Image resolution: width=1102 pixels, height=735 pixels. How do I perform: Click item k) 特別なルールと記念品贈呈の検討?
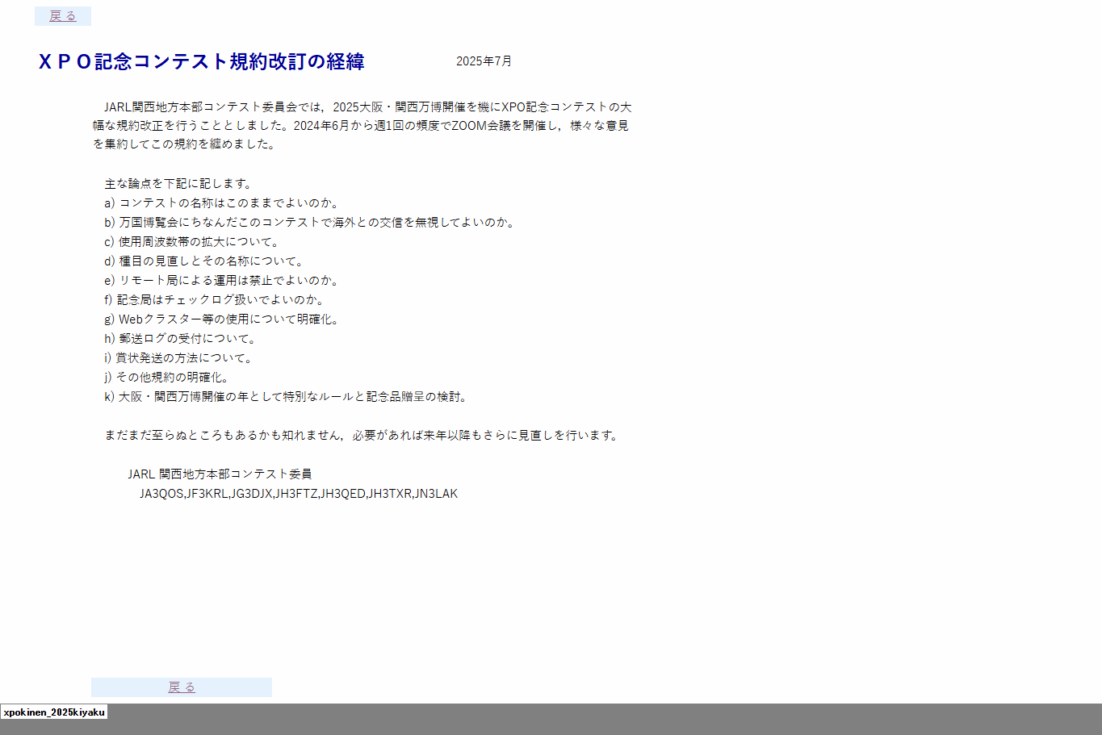pos(287,397)
